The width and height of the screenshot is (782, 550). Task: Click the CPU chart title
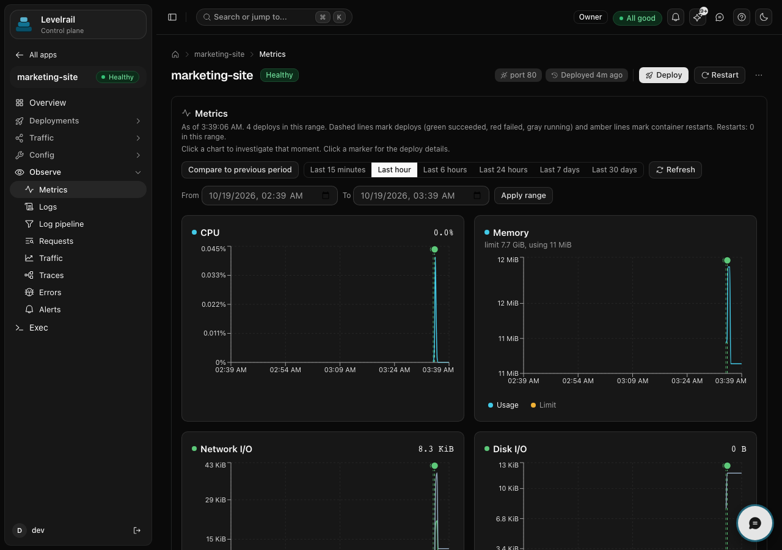[x=210, y=233]
